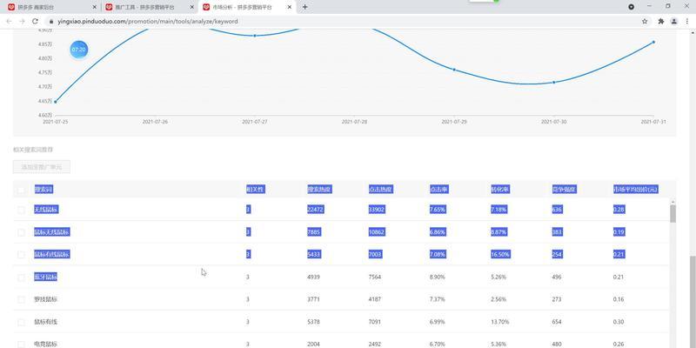Click the 2021-07-27 data point on chart
The height and width of the screenshot is (348, 696).
(x=255, y=36)
